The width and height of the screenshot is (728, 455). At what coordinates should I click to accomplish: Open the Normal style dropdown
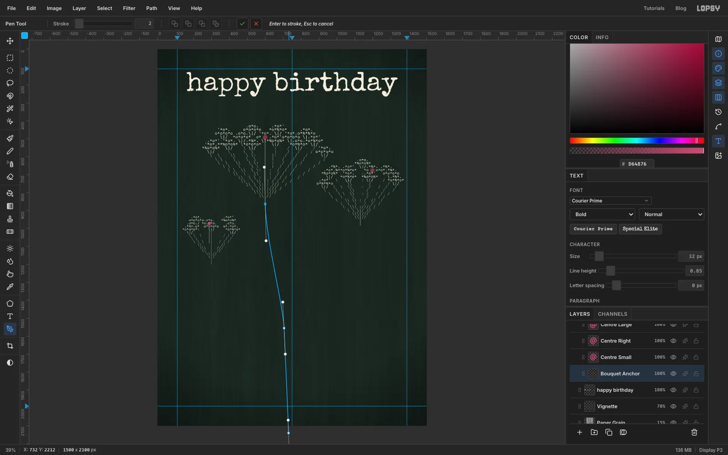(672, 214)
